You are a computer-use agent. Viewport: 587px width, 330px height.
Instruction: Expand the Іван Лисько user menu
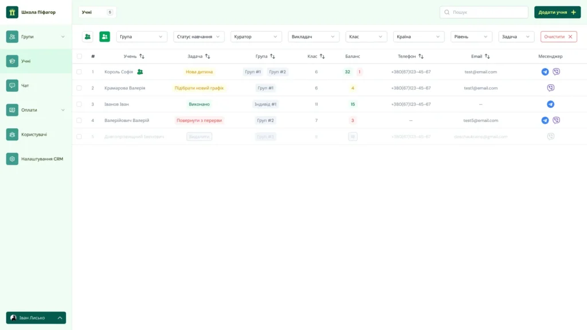(36, 317)
